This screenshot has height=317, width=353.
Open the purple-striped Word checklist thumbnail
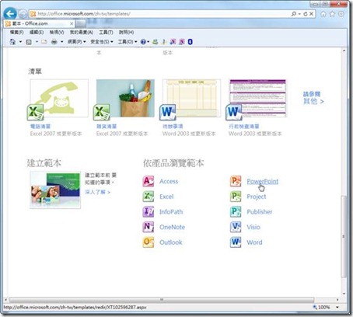(x=258, y=98)
